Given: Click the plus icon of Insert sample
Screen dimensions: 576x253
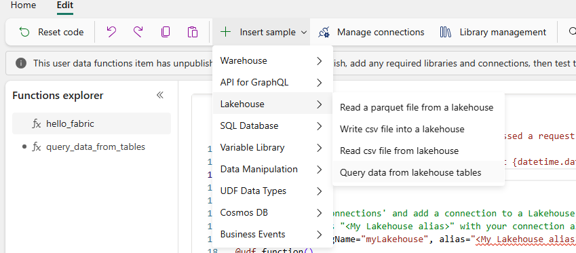Looking at the screenshot, I should click(x=225, y=32).
